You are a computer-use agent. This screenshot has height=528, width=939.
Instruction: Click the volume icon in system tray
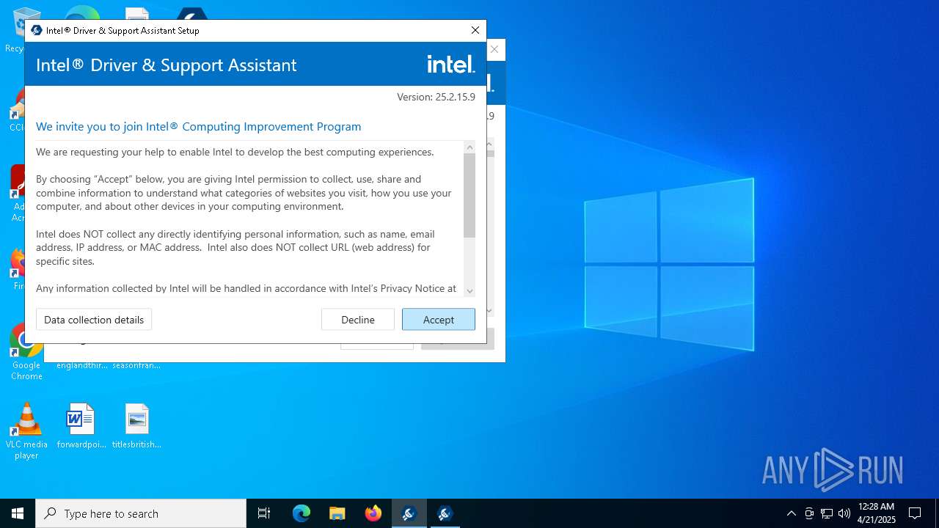[x=844, y=513]
